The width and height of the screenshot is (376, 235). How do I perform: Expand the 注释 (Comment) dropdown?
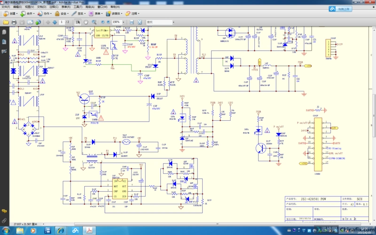[x=134, y=14]
